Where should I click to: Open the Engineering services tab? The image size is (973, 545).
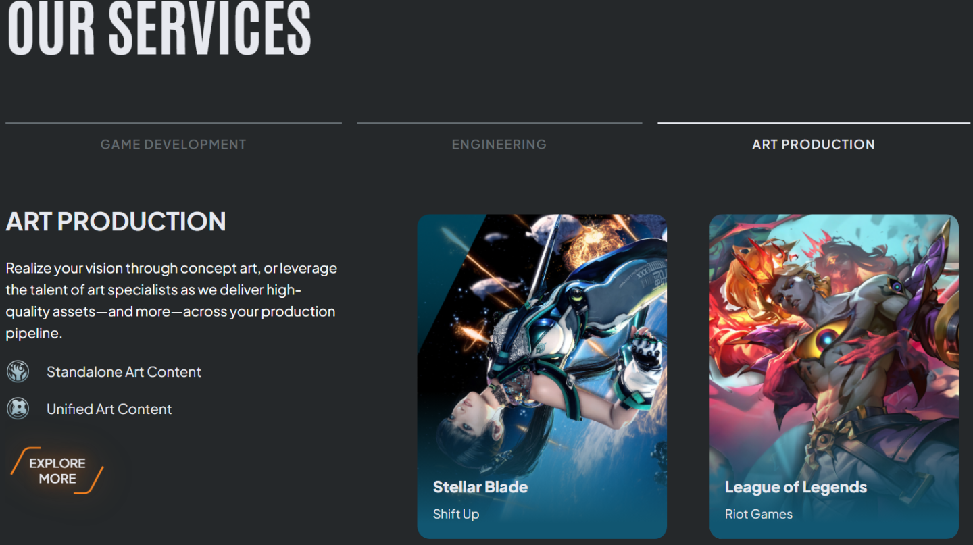click(499, 145)
